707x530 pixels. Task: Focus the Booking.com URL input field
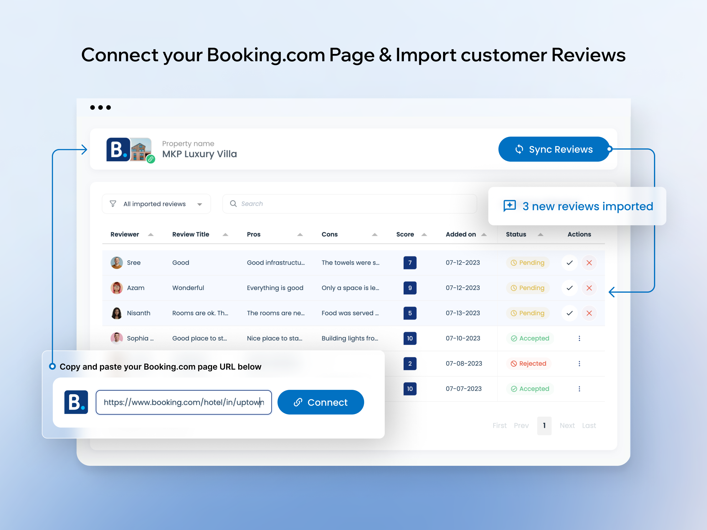coord(184,402)
